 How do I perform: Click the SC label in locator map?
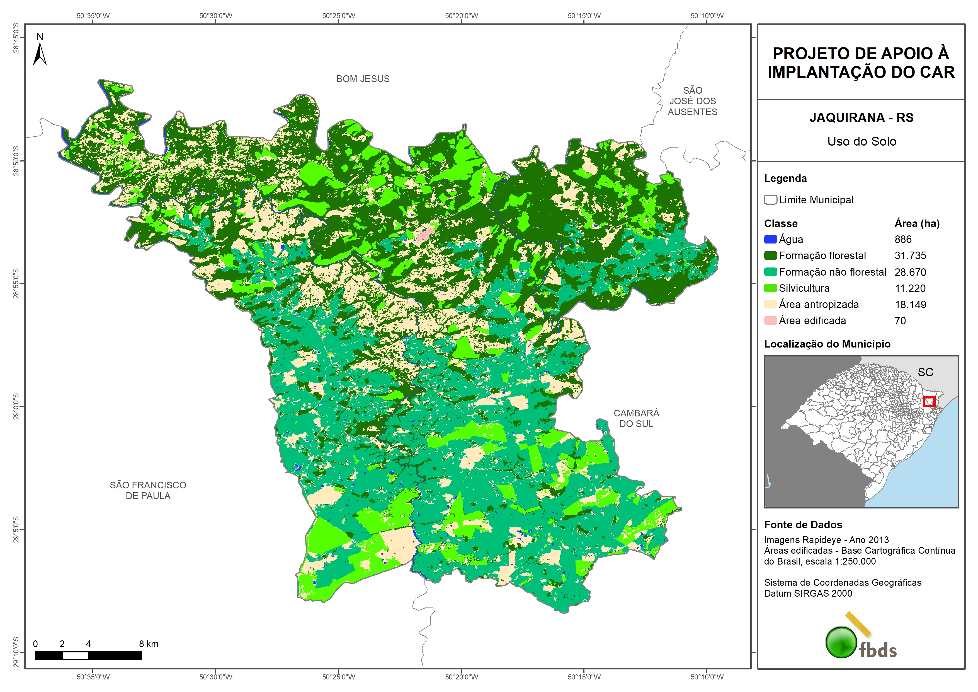925,372
